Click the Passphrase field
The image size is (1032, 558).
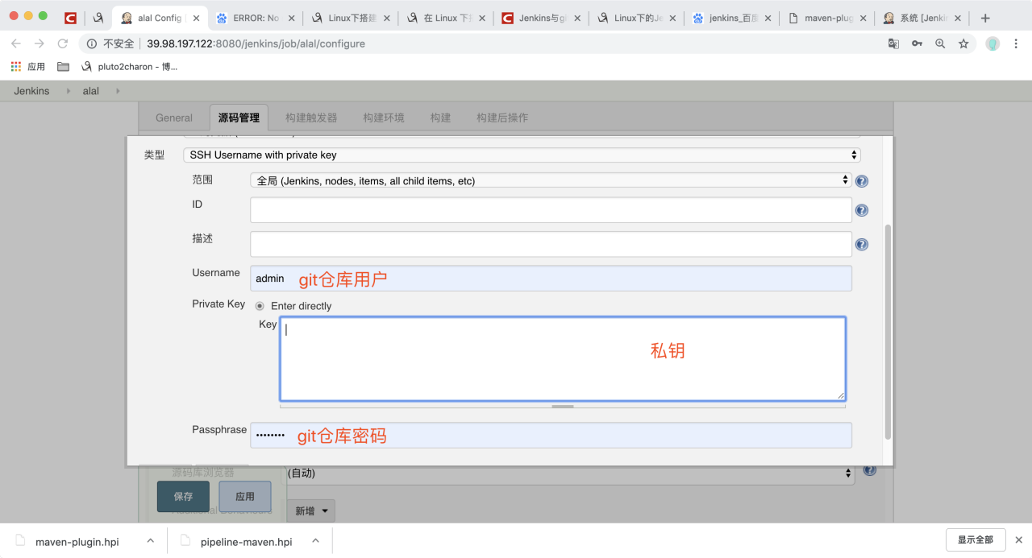pyautogui.click(x=551, y=436)
